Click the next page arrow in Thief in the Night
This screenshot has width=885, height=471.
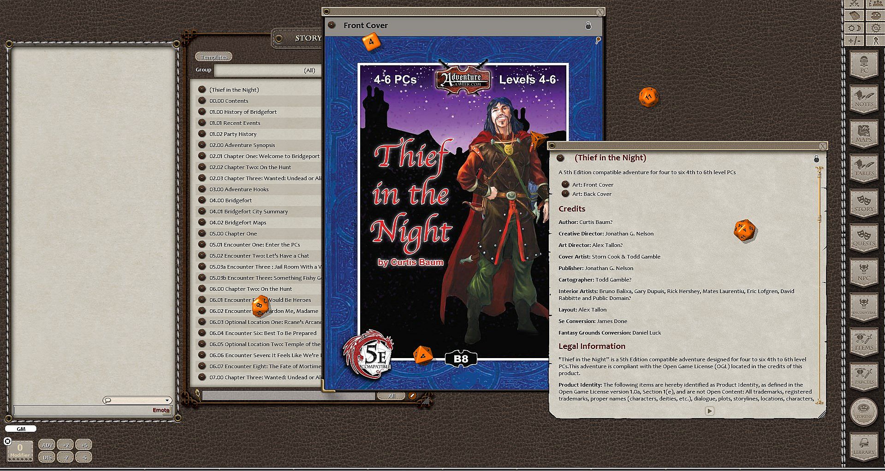point(710,411)
